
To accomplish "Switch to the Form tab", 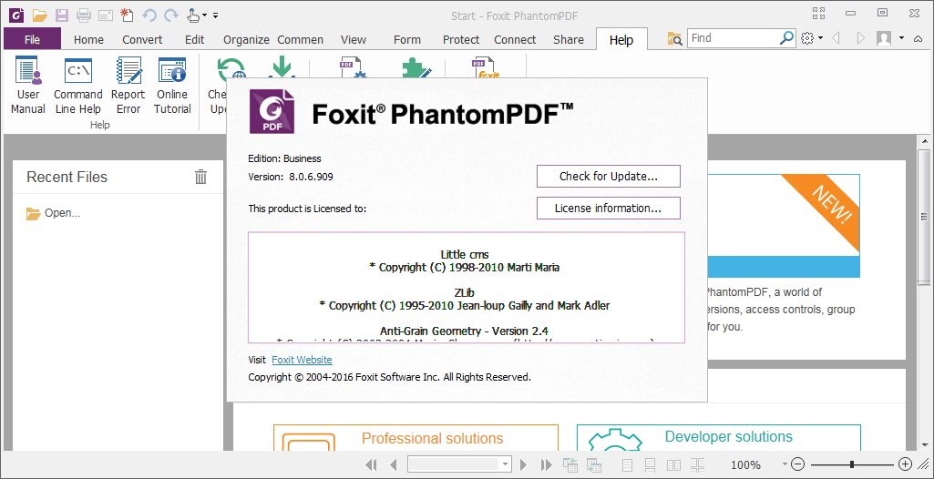I will point(406,40).
